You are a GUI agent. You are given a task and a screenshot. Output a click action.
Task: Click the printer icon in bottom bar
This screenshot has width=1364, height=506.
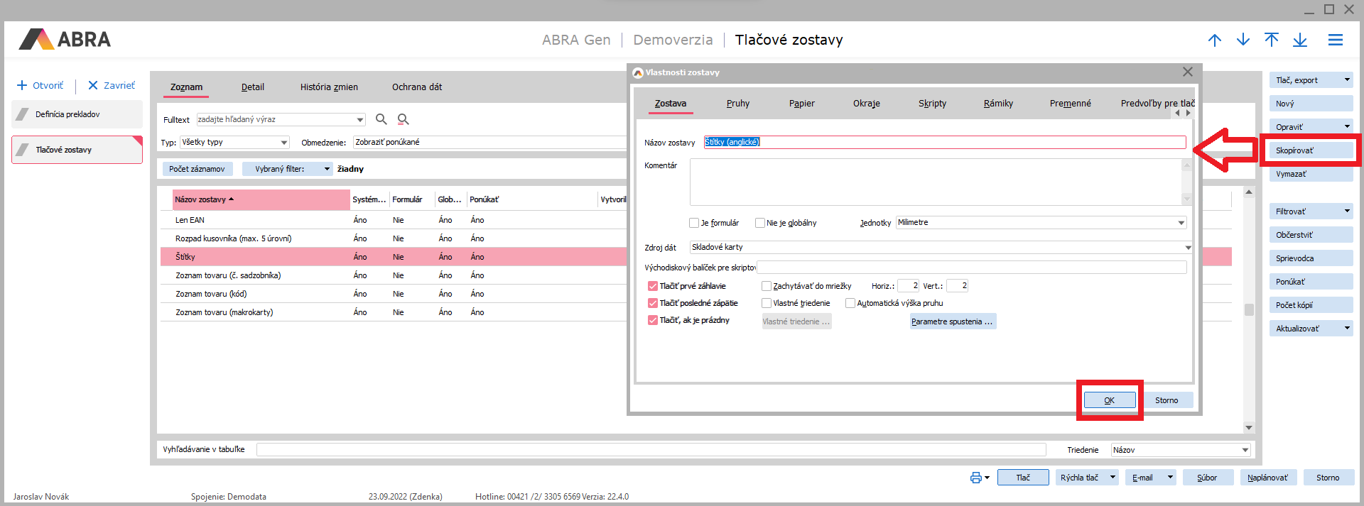tap(976, 478)
